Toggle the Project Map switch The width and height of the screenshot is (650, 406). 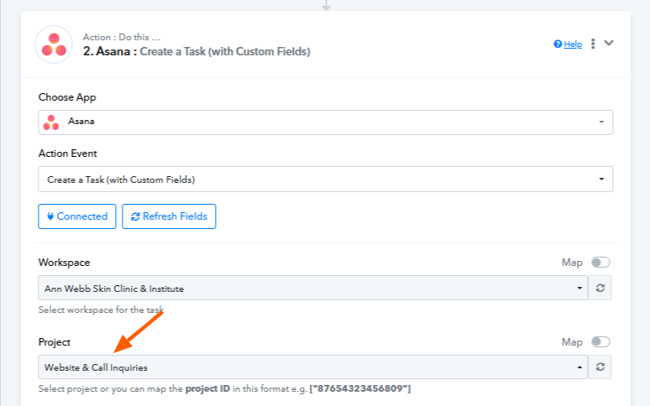(600, 342)
